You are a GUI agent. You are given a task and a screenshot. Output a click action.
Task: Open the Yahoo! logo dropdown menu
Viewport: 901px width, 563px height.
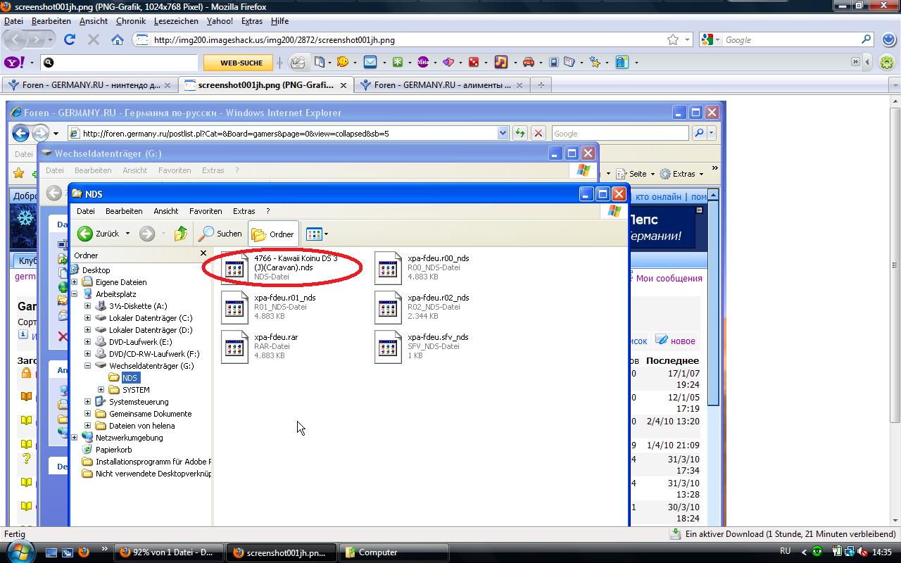pos(19,63)
